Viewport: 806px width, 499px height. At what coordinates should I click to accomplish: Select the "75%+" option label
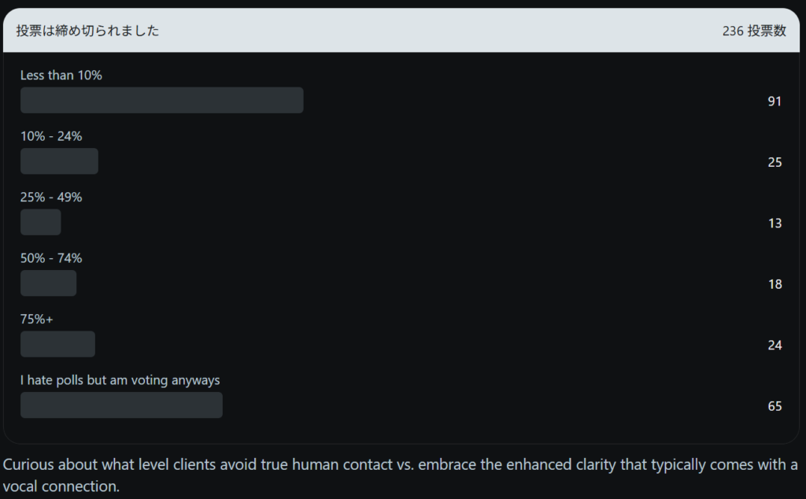point(37,320)
